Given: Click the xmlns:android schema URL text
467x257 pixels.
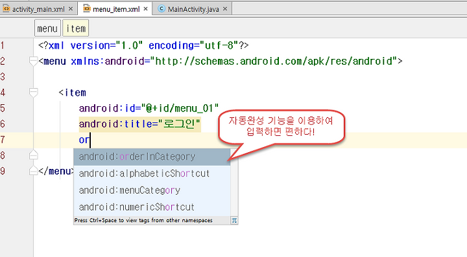Looking at the screenshot, I should [x=274, y=61].
